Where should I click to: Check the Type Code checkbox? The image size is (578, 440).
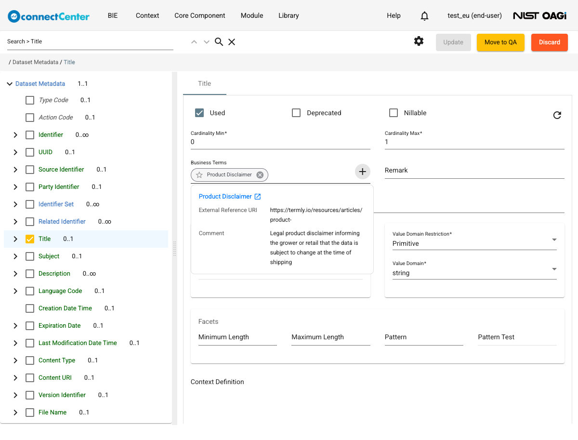(x=30, y=100)
